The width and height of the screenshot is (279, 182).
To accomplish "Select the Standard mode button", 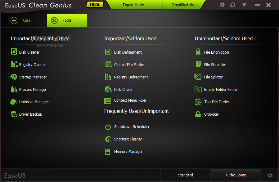I will click(x=186, y=175).
